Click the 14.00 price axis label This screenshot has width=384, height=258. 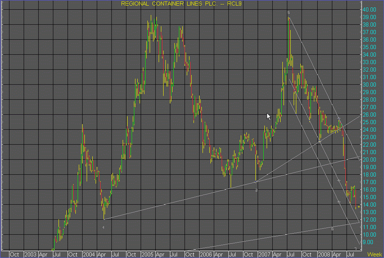click(369, 204)
